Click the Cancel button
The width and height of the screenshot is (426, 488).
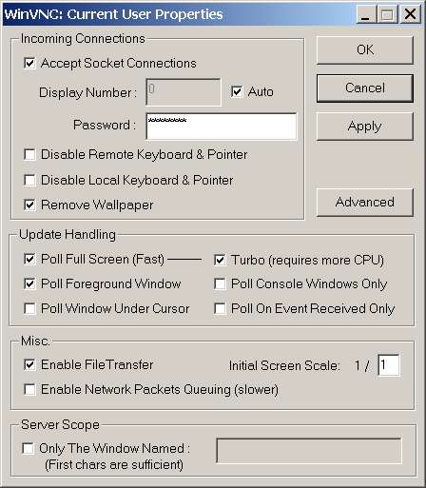365,88
